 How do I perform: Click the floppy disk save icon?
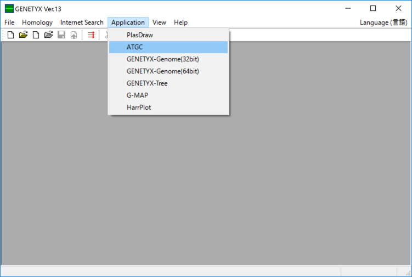pyautogui.click(x=61, y=35)
